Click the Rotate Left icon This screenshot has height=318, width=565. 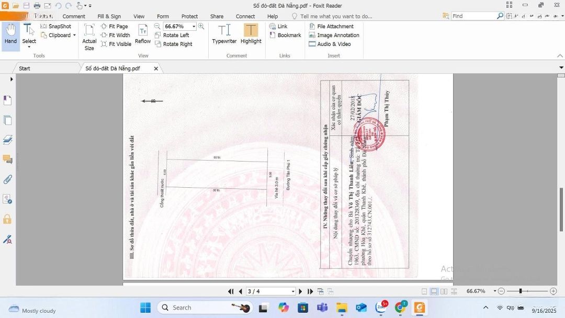coord(158,35)
